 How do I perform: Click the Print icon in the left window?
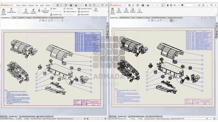point(76,5)
